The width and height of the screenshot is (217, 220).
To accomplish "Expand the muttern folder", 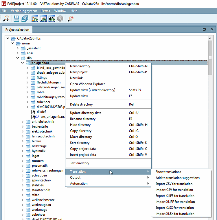I will (x=23, y=161).
